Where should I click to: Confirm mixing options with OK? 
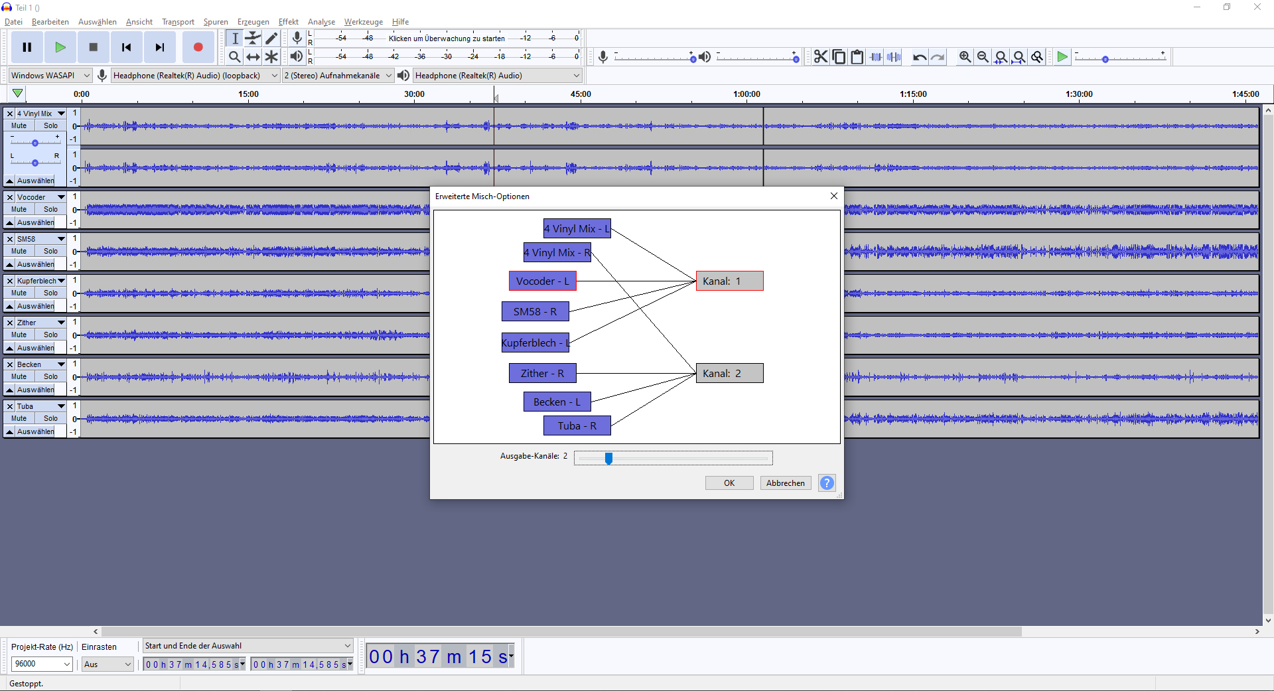[729, 483]
